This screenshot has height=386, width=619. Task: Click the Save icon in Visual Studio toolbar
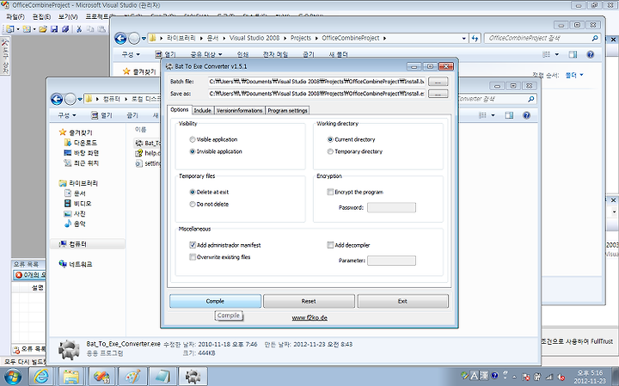click(54, 29)
